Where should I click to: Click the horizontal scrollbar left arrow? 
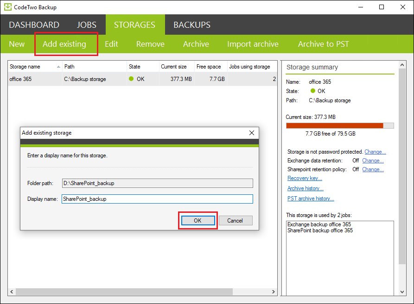tap(12, 292)
